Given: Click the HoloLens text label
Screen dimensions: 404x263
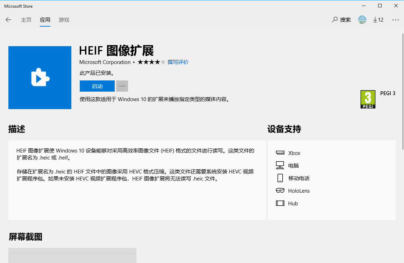Looking at the screenshot, I should point(299,191).
